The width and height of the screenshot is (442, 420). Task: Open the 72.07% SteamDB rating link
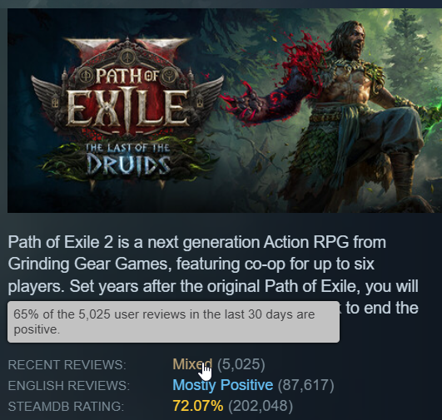tap(198, 406)
